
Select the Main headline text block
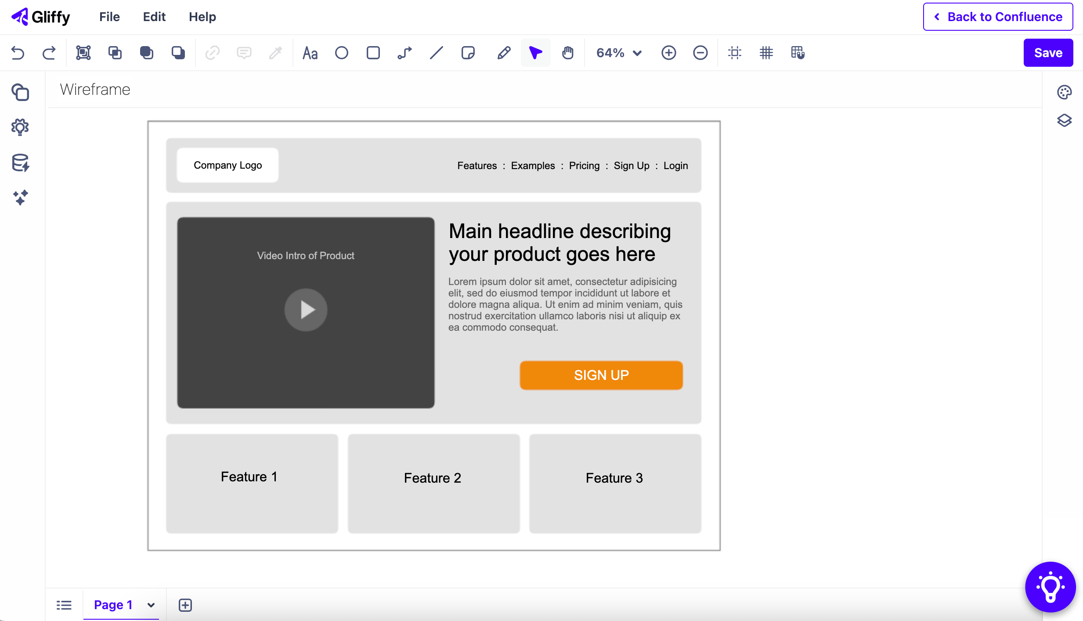560,242
